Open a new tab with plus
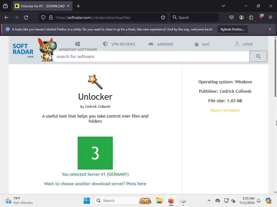This screenshot has width=277, height=207. (x=78, y=6)
